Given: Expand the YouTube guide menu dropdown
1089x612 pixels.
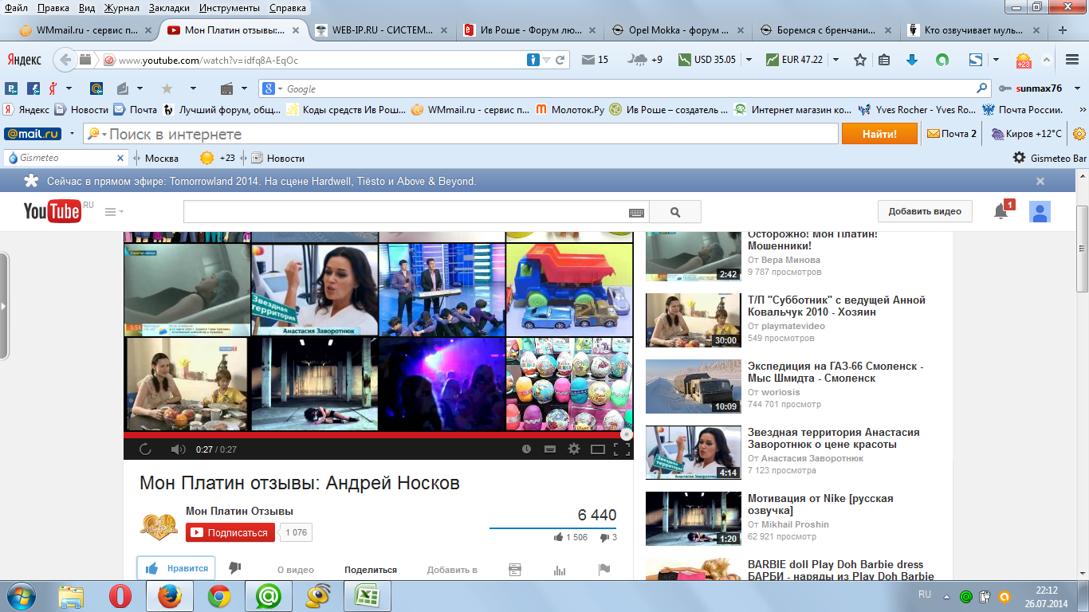Looking at the screenshot, I should (114, 212).
